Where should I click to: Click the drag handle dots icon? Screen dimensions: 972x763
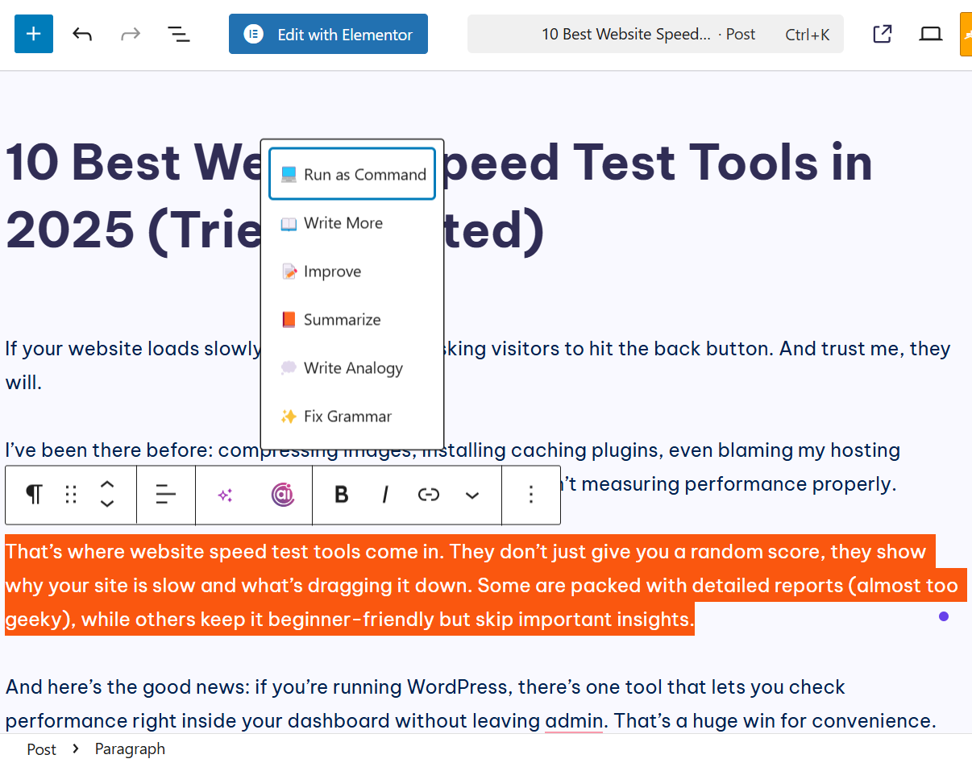(71, 495)
